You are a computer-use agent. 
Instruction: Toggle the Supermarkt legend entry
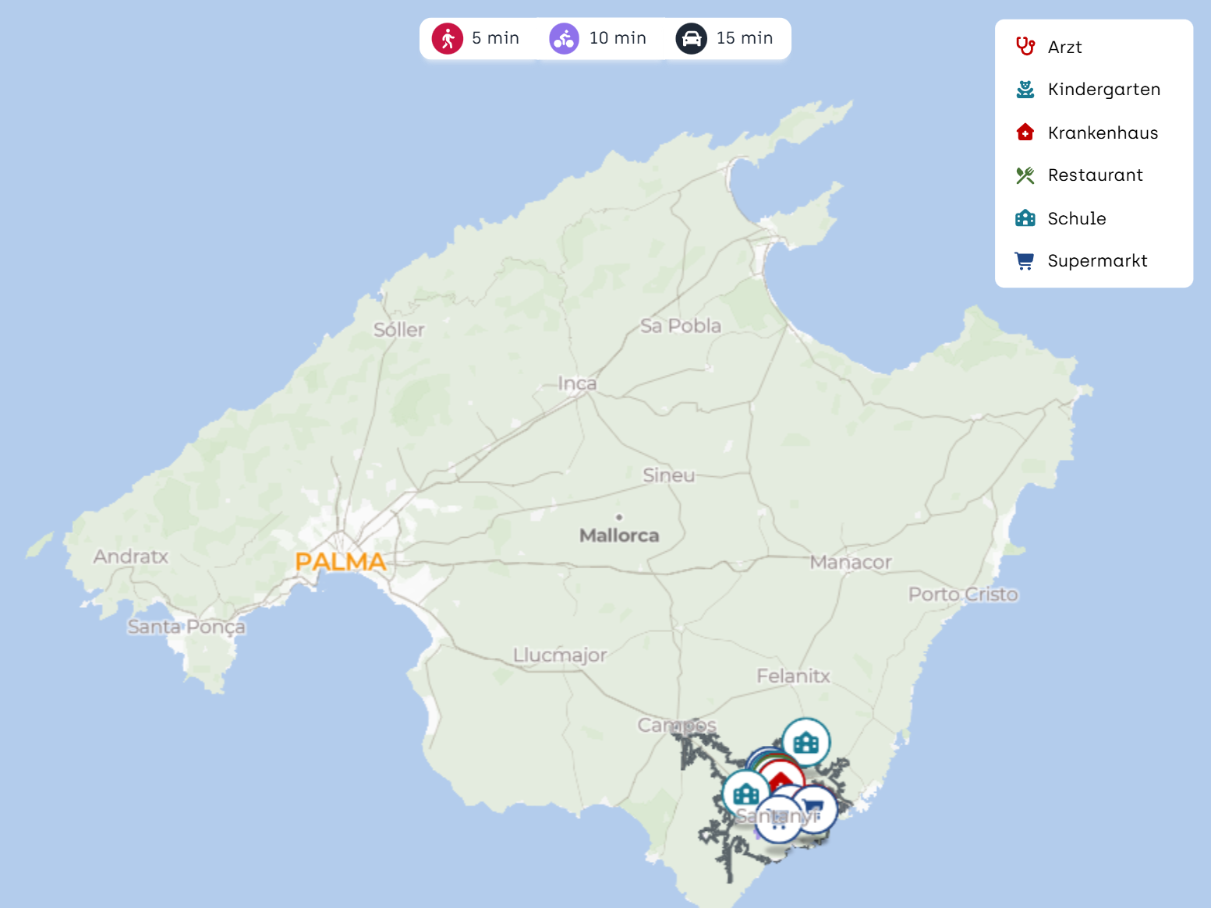1096,261
